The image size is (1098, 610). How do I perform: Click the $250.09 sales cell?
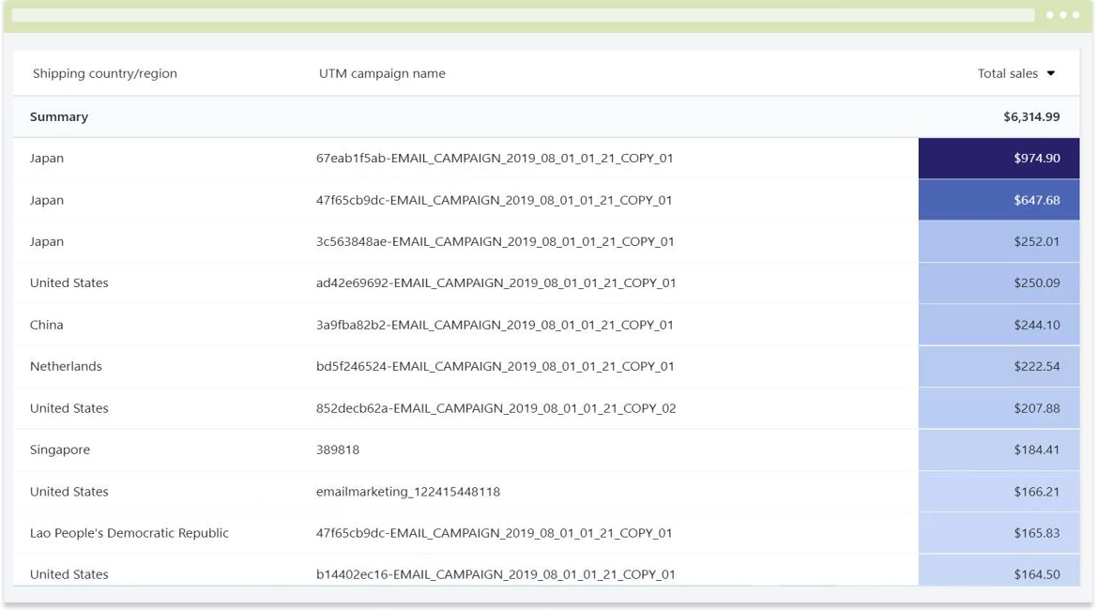pyautogui.click(x=999, y=282)
